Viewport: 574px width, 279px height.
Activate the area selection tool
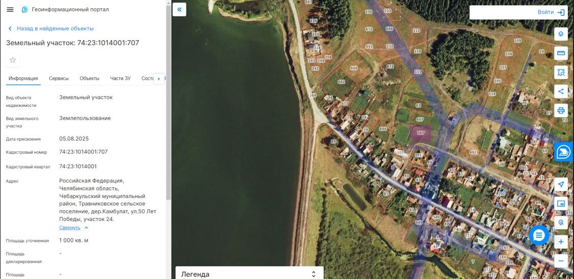click(561, 72)
